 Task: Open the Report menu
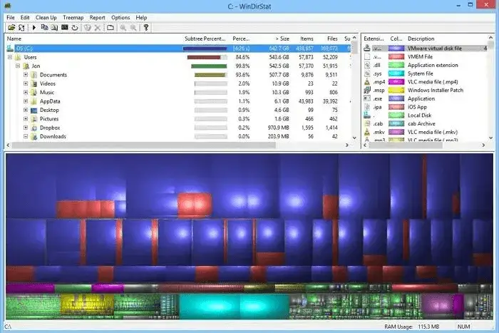coord(98,18)
